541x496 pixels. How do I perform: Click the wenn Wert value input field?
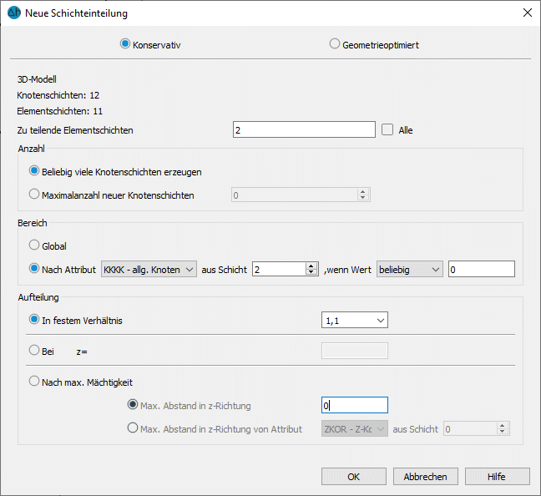[x=482, y=269]
